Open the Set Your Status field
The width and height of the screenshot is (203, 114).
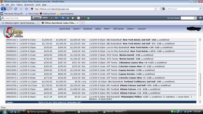pyautogui.click(x=189, y=18)
